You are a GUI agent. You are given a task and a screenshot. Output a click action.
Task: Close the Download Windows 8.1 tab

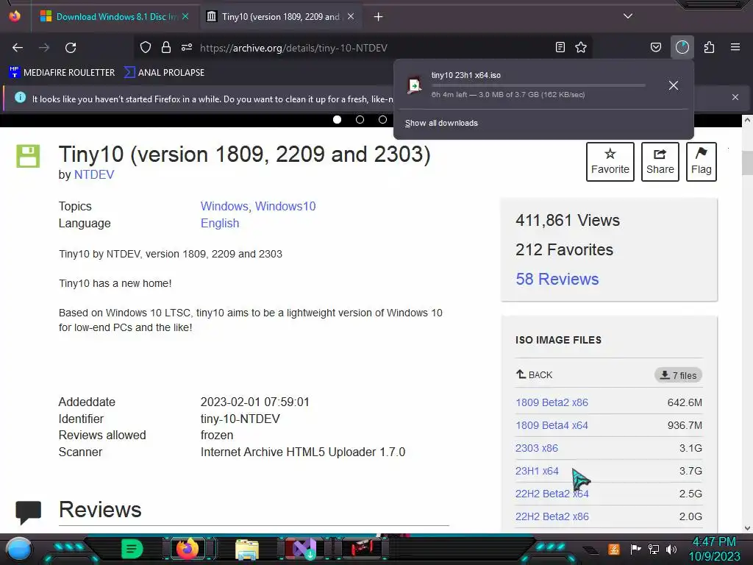185,16
